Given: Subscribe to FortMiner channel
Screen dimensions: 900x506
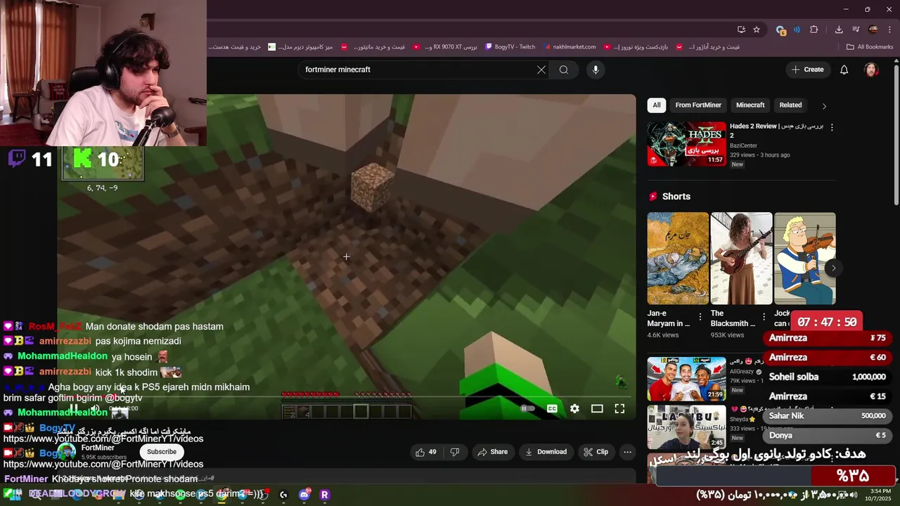Looking at the screenshot, I should tap(162, 452).
